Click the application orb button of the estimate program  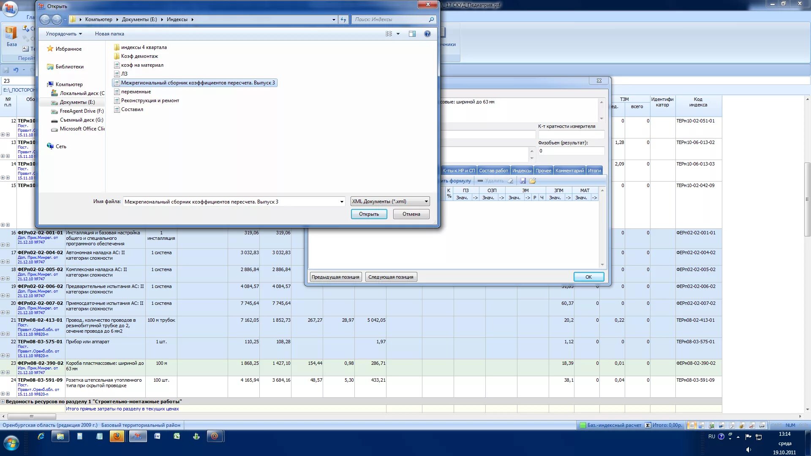tap(10, 8)
